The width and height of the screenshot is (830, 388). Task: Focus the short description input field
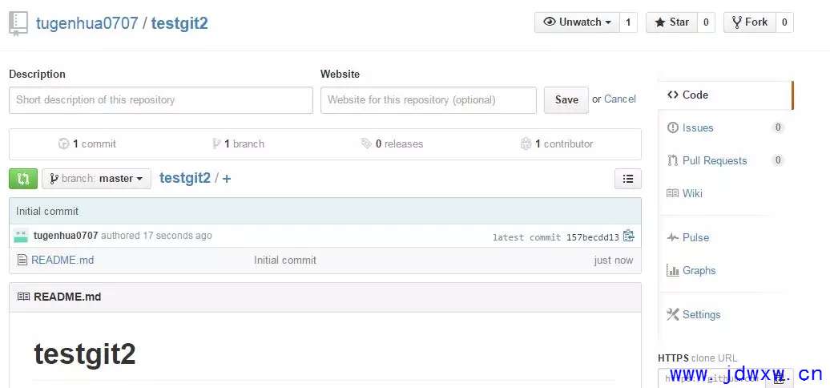161,100
